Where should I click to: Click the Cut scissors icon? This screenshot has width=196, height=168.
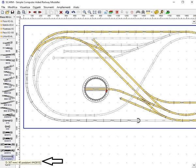[x=46, y=12]
